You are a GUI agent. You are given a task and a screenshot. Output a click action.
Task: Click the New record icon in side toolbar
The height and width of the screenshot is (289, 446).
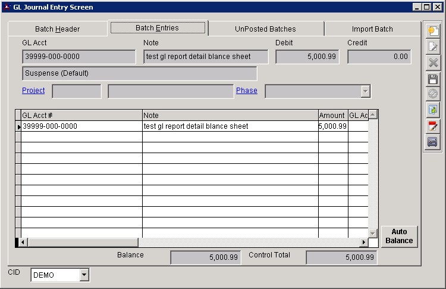coord(432,31)
